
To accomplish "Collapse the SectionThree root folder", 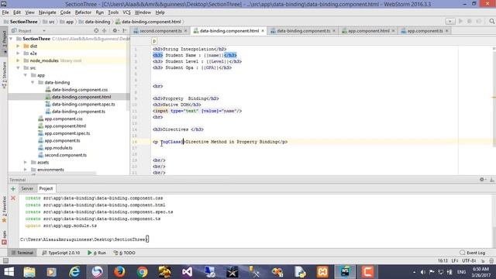I will pos(11,39).
